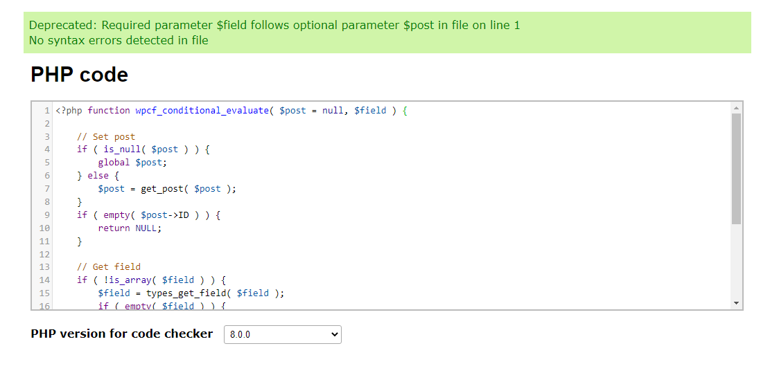Click the "// Get field" comment line
The image size is (779, 373).
(x=109, y=267)
